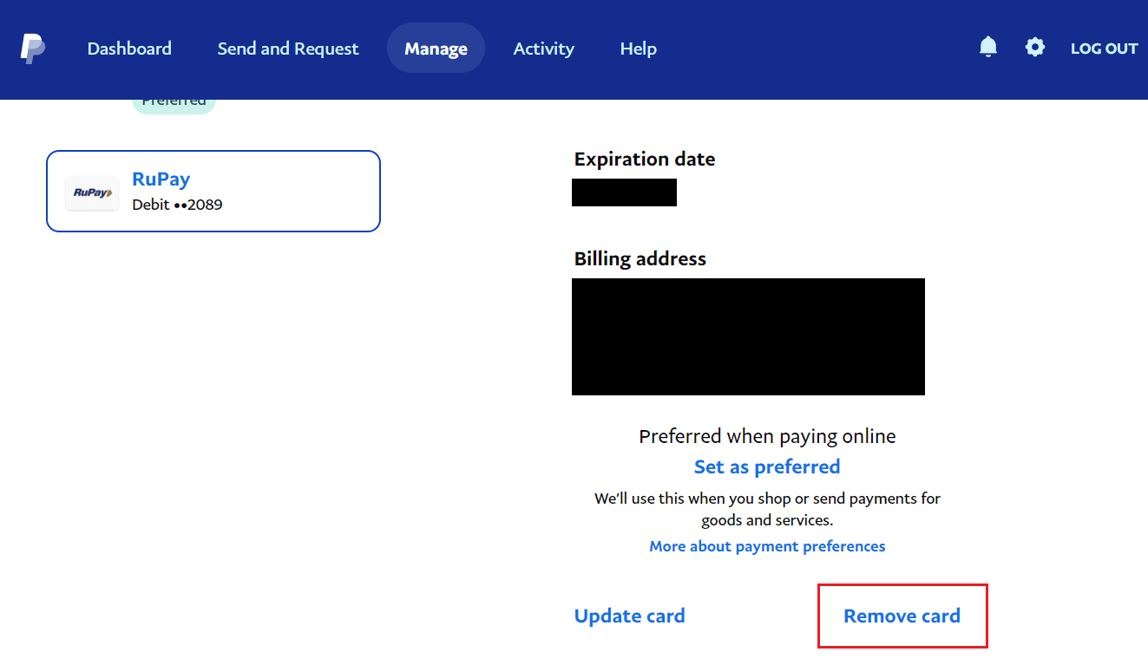Click the Expiration date heading
The image size is (1148, 665).
(645, 160)
